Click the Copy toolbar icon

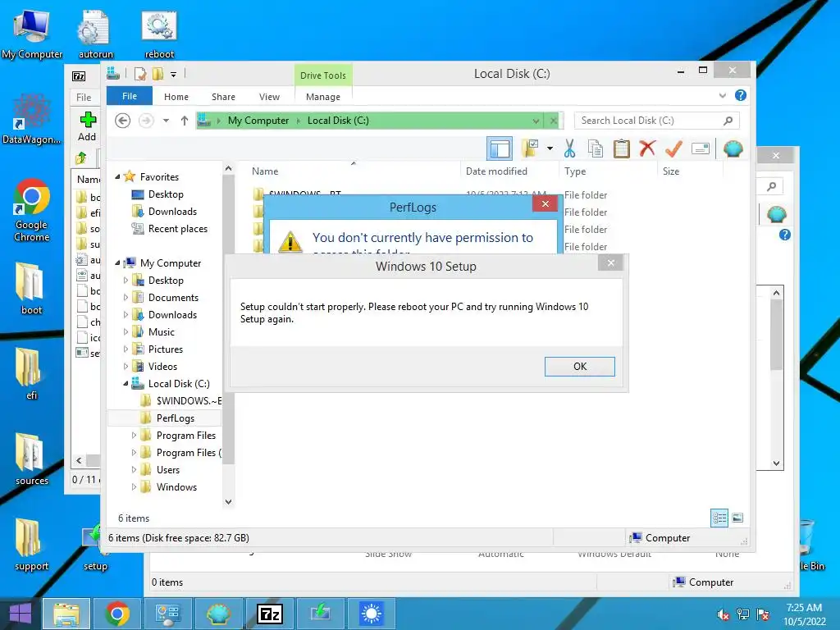[x=596, y=148]
